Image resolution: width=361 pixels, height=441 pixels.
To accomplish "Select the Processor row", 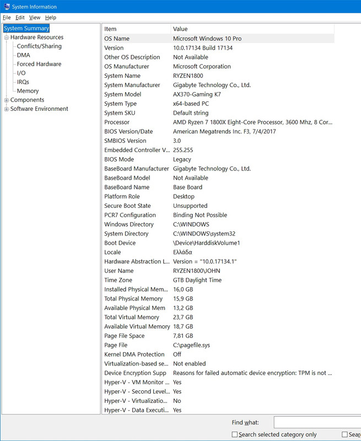I will coord(219,122).
